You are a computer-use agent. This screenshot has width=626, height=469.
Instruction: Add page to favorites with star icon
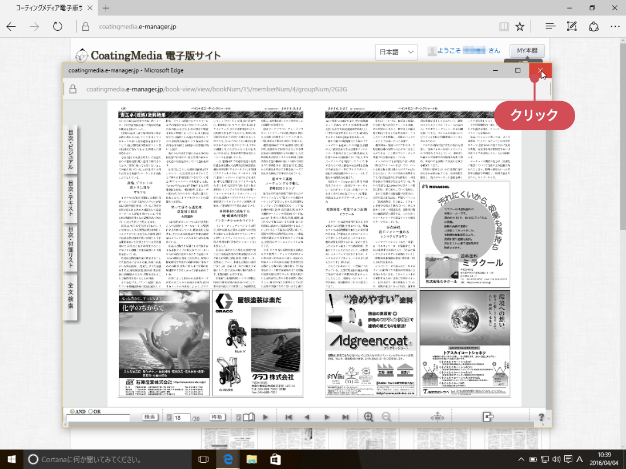pos(519,26)
